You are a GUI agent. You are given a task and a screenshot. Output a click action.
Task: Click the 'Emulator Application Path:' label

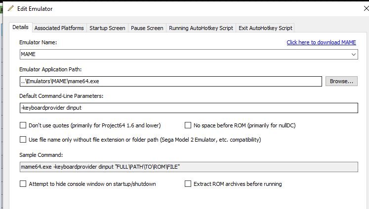(x=50, y=70)
